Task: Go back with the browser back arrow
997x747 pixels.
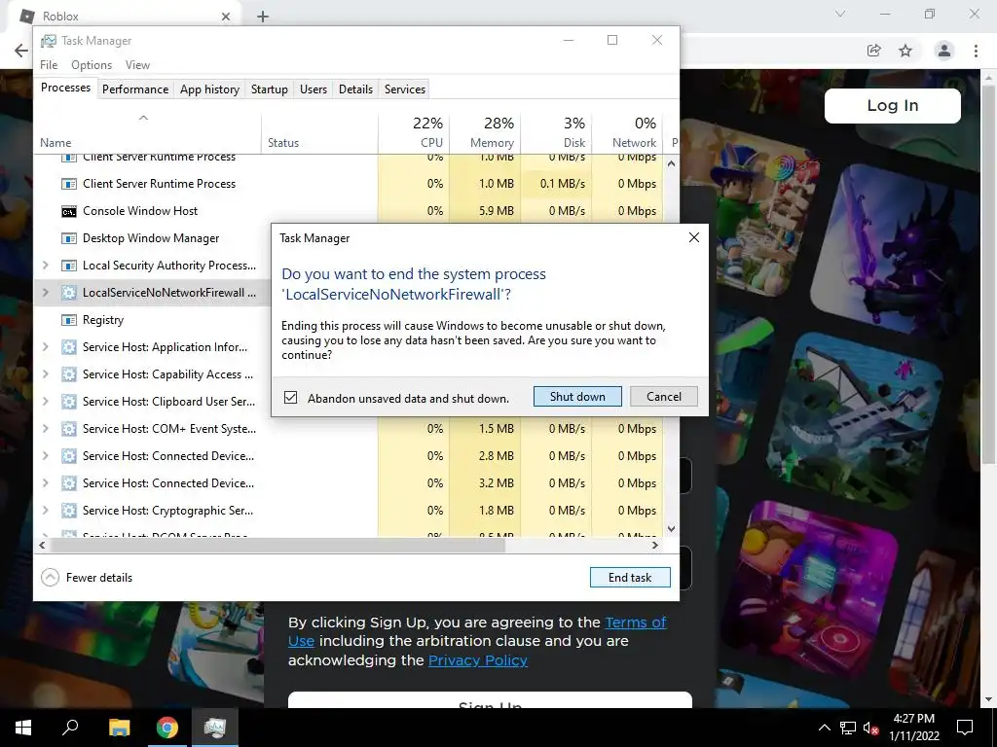Action: pyautogui.click(x=21, y=51)
